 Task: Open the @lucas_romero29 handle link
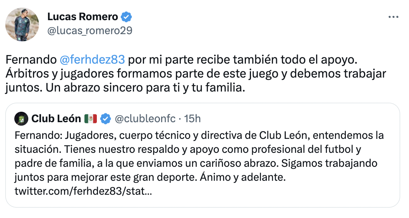[89, 31]
